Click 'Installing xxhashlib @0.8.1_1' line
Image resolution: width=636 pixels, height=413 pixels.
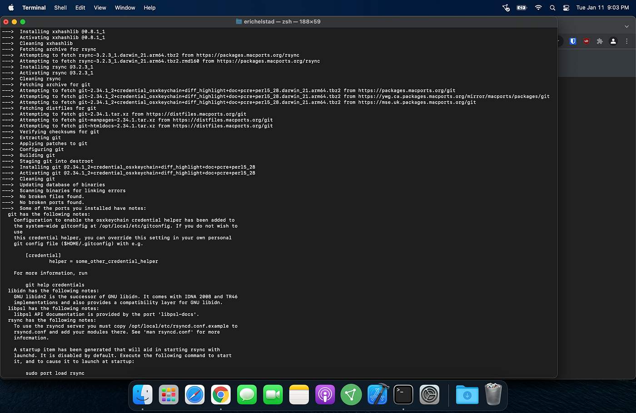62,31
